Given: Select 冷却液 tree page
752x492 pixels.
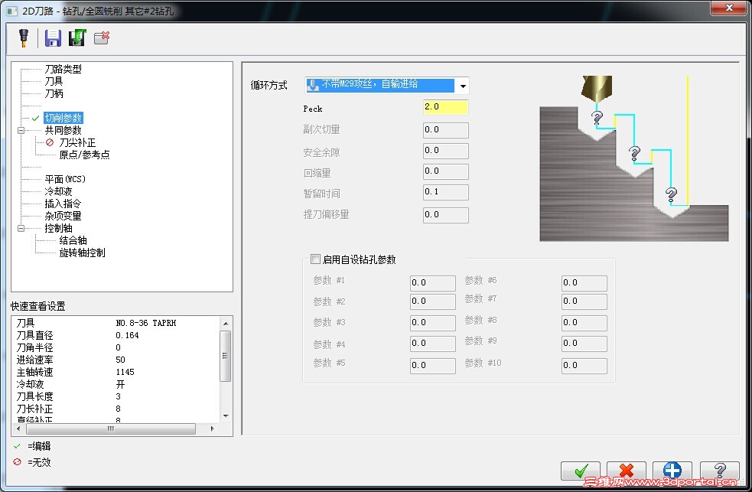Looking at the screenshot, I should (x=58, y=191).
